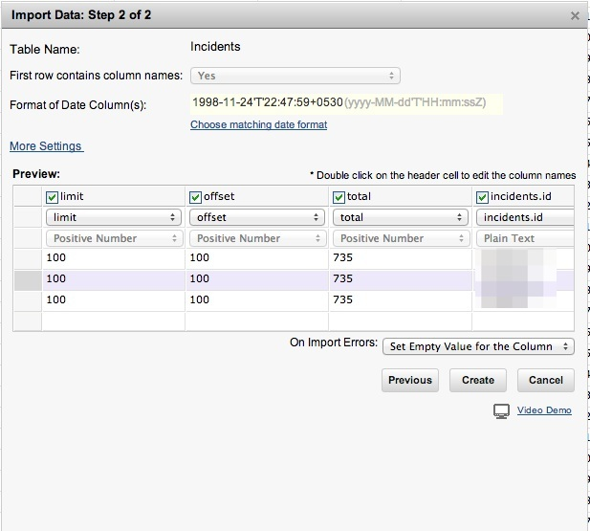Open the First row contains column names dropdown

tap(295, 76)
